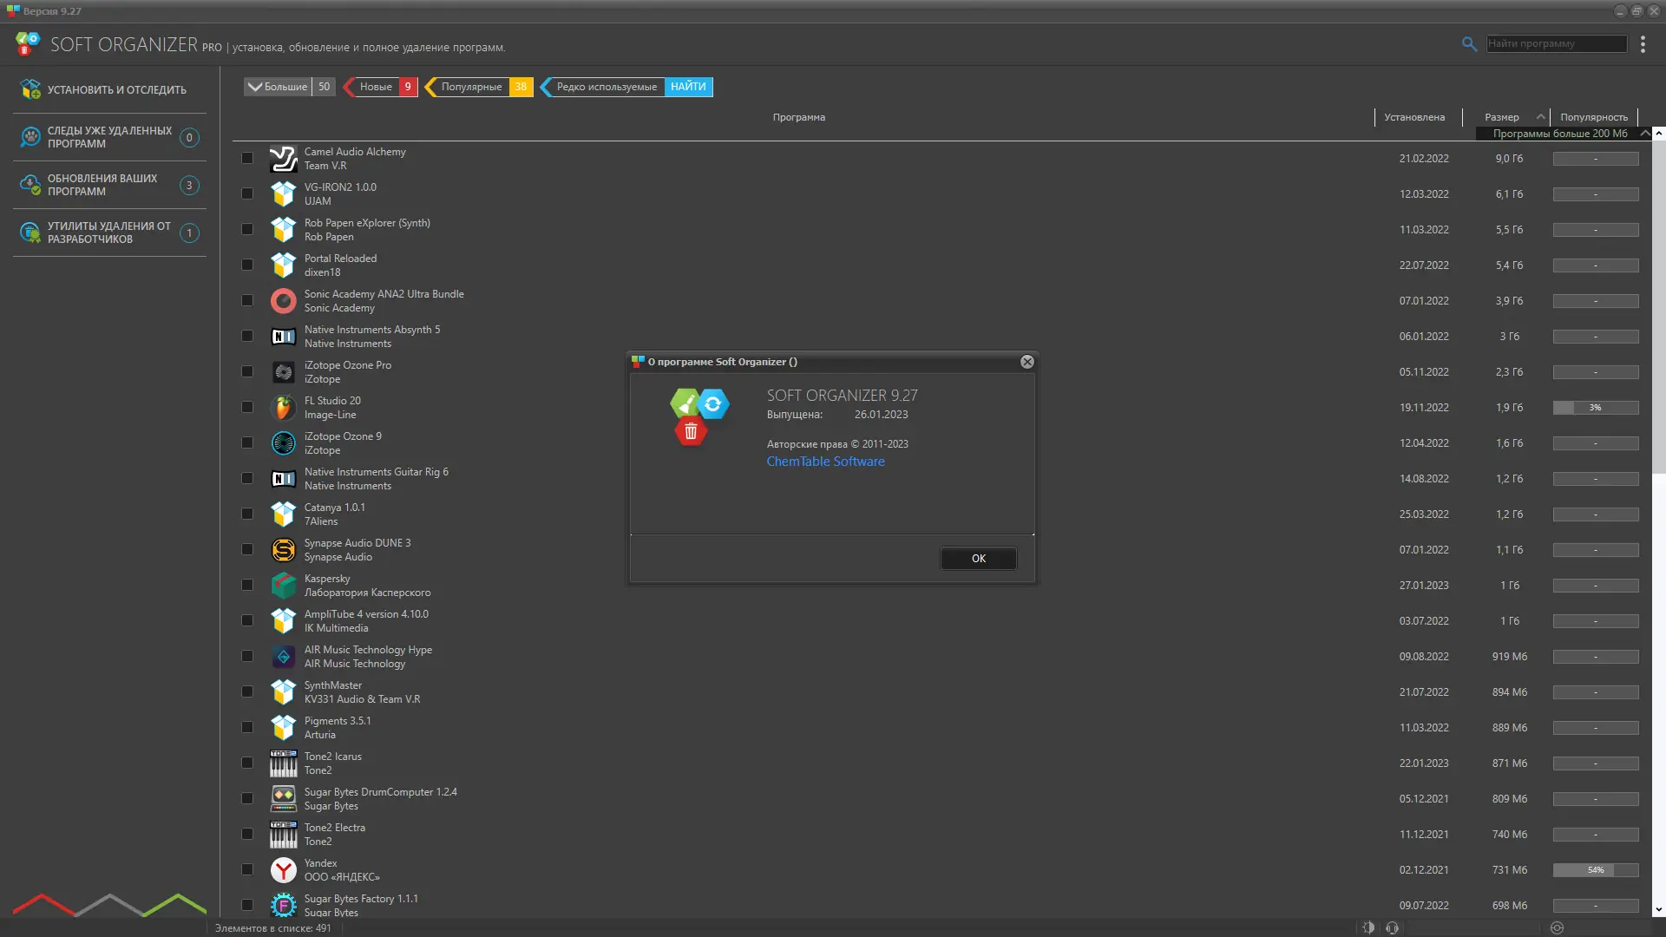Open Обновления ваших программ
Viewport: 1666px width, 937px height.
point(102,185)
